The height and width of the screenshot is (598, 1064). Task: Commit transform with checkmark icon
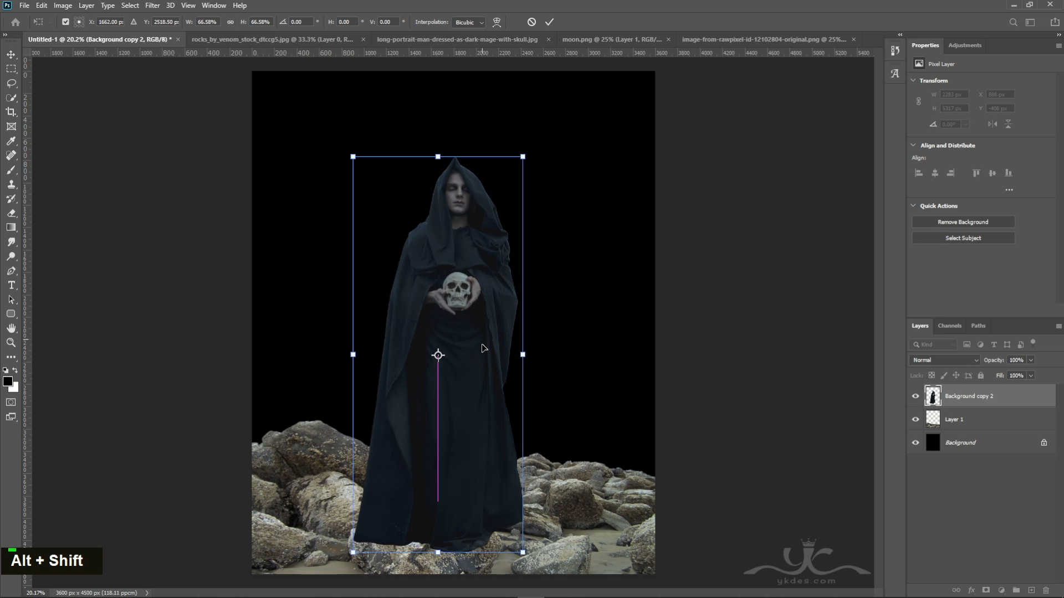coord(549,22)
